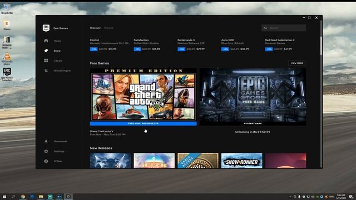Open the Recycle Bin desktop icon
Image resolution: width=356 pixels, height=200 pixels.
coord(7,8)
